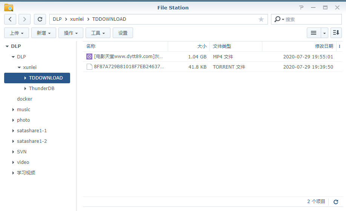Refresh the list via the bottom status bar icon

(x=336, y=202)
